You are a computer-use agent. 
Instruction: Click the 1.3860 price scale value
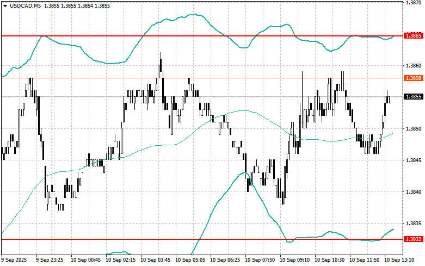click(414, 66)
